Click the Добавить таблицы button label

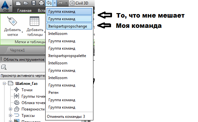pyautogui.click(x=35, y=32)
